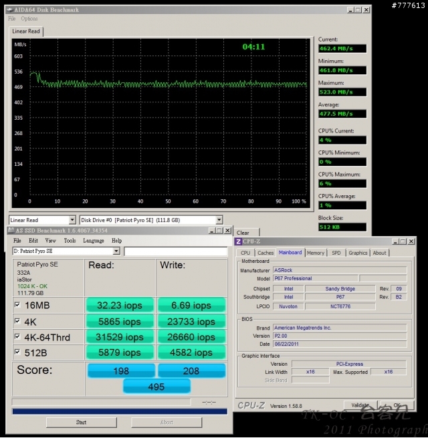Click the Clear button in AIDA64
428x438 pixels.
click(x=243, y=233)
